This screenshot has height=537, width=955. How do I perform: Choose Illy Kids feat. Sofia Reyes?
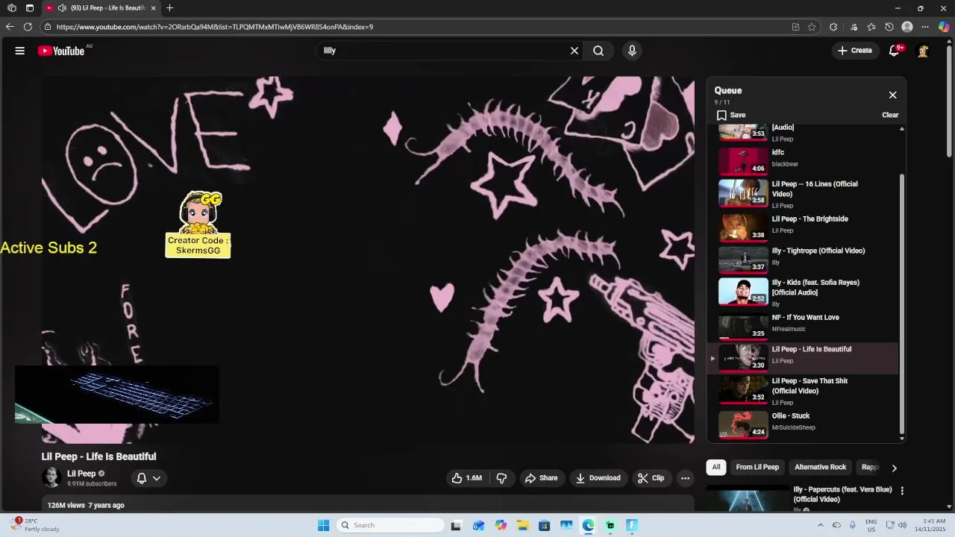pos(803,292)
